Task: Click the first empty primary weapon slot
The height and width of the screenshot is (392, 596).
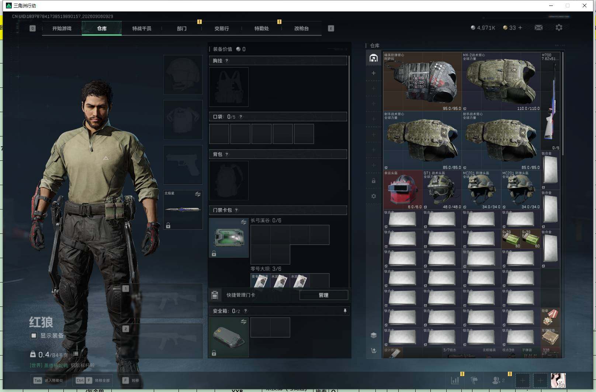Action: [162, 301]
